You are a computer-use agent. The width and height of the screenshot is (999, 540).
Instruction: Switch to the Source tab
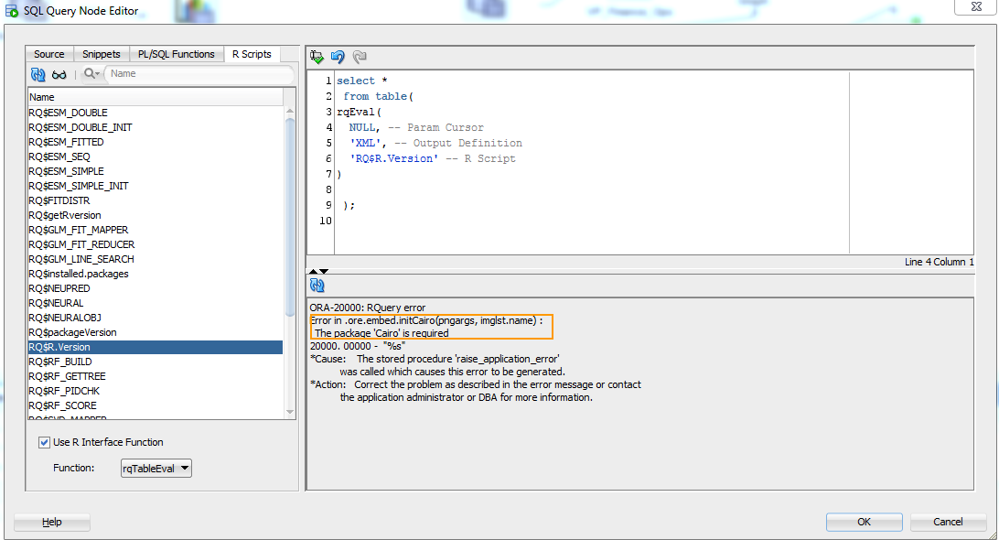click(x=49, y=54)
